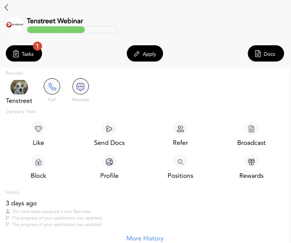Click the '3 days ago' history heading
The width and height of the screenshot is (291, 243).
coord(21,203)
